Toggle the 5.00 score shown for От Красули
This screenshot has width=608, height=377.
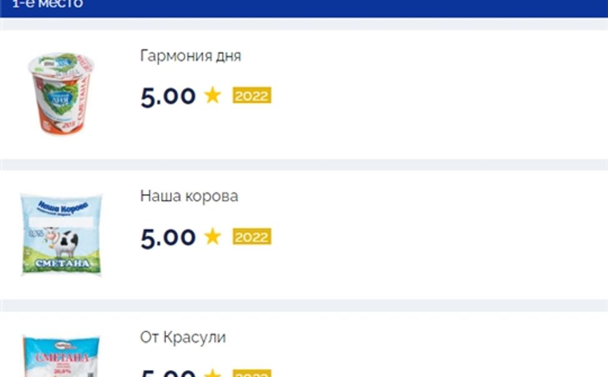pyautogui.click(x=166, y=373)
